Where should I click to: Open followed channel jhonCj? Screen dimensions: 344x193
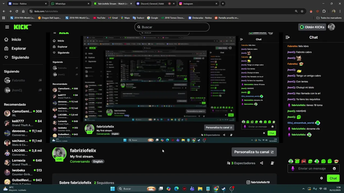tap(23, 90)
